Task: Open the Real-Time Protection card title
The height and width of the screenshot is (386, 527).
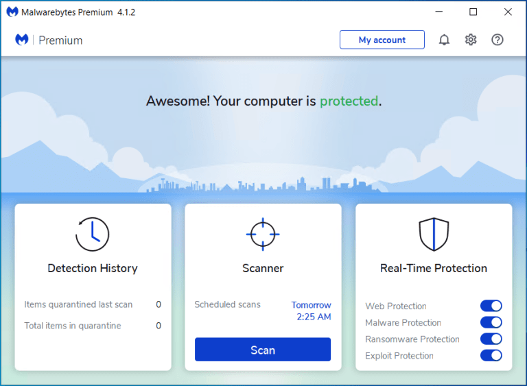Action: pyautogui.click(x=434, y=268)
